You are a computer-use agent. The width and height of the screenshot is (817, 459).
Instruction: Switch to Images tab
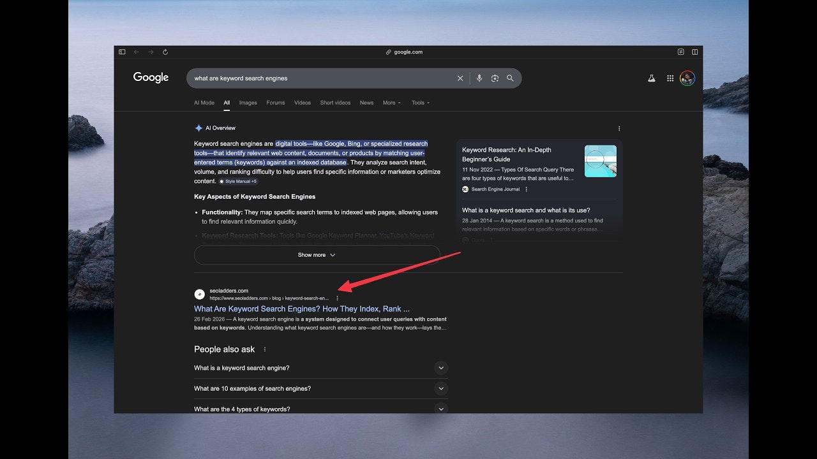248,103
